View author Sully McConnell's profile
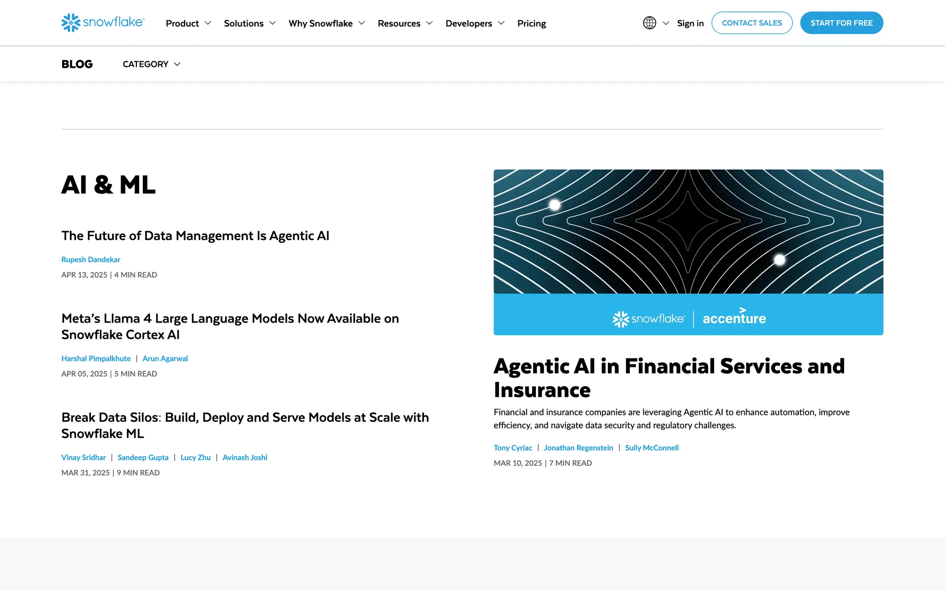This screenshot has width=945, height=590. pos(652,448)
